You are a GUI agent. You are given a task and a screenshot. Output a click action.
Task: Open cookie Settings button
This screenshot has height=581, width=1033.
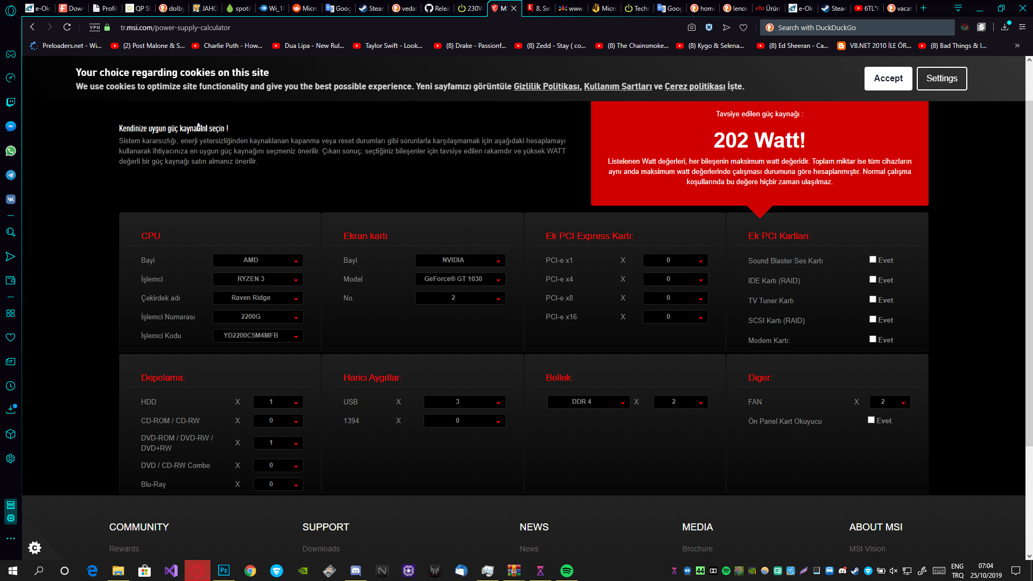coord(941,79)
